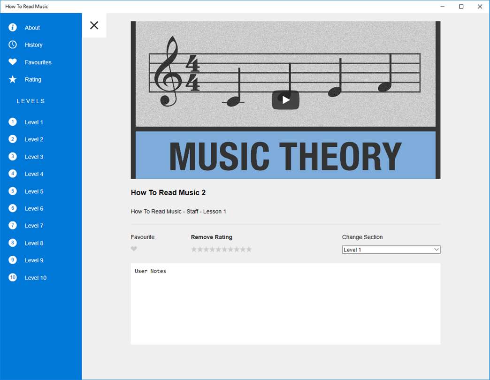Set the rating to the fifth star

point(218,249)
